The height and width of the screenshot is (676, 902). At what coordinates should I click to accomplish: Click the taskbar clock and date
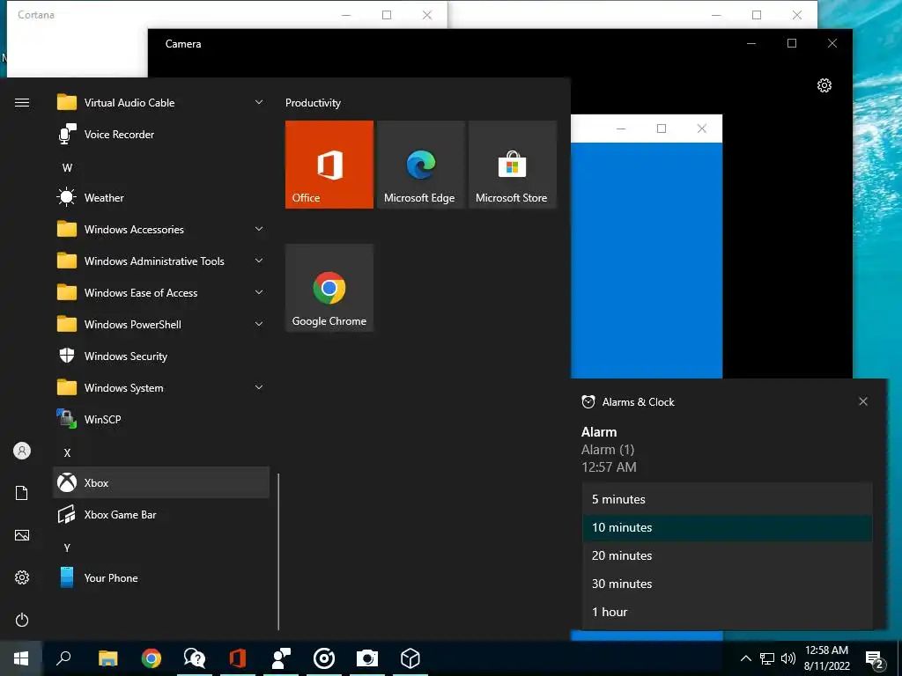click(826, 658)
